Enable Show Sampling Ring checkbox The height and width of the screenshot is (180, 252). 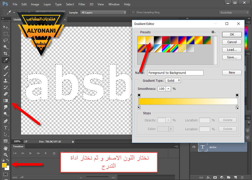133,12
